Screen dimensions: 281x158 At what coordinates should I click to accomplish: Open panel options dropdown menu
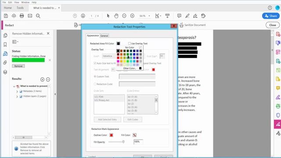[15, 42]
